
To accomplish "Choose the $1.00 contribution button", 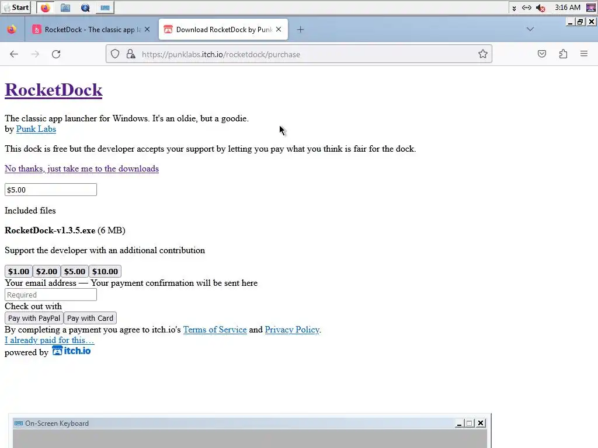I will coord(19,272).
